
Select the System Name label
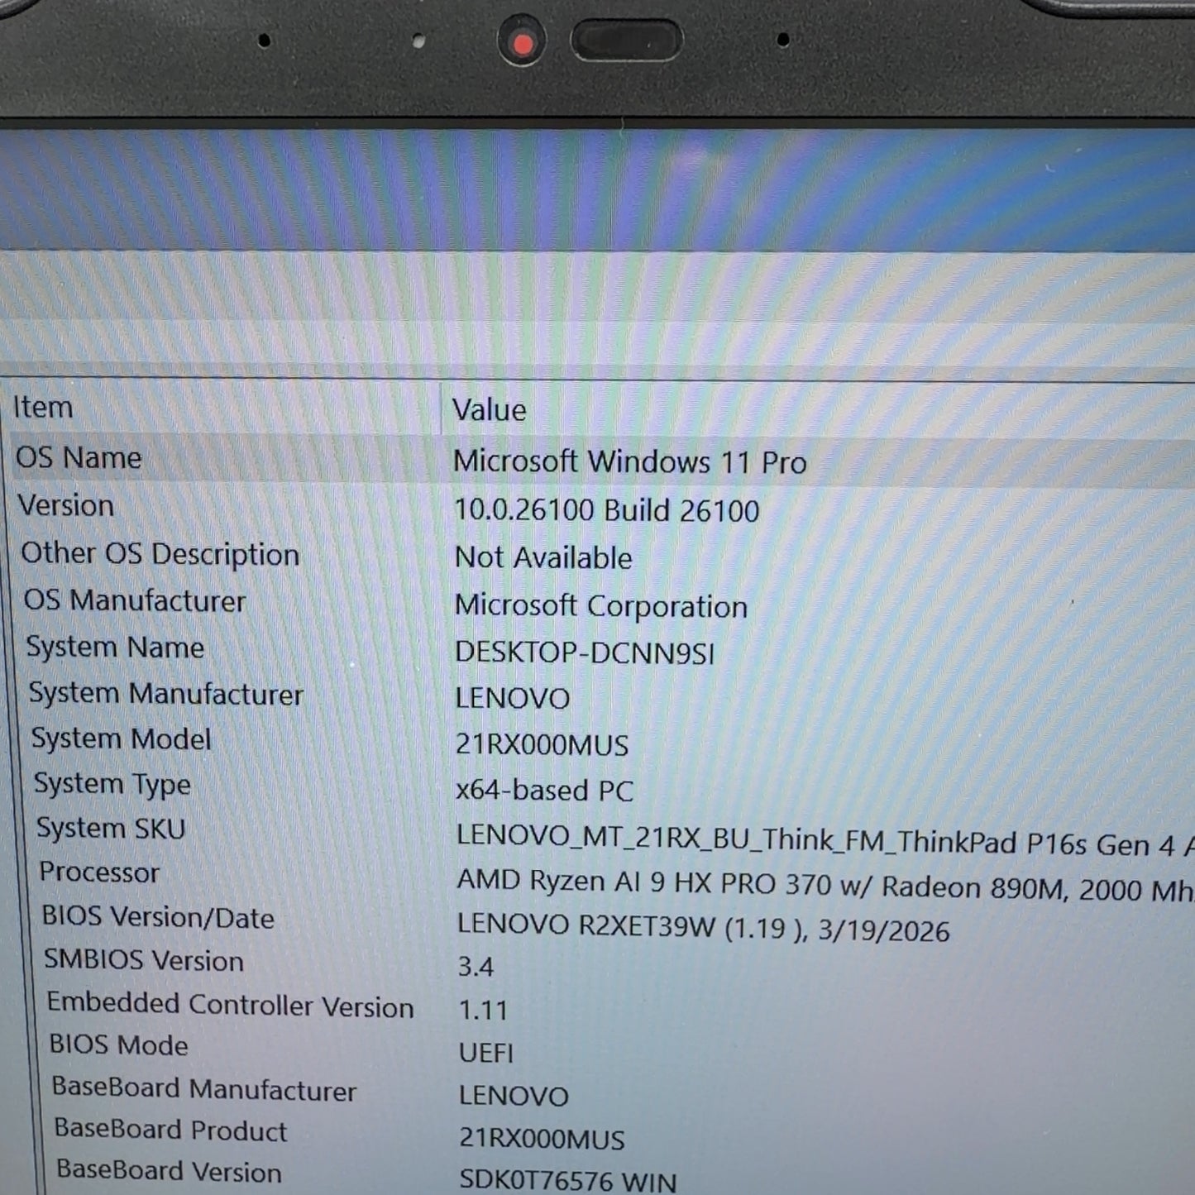(115, 647)
